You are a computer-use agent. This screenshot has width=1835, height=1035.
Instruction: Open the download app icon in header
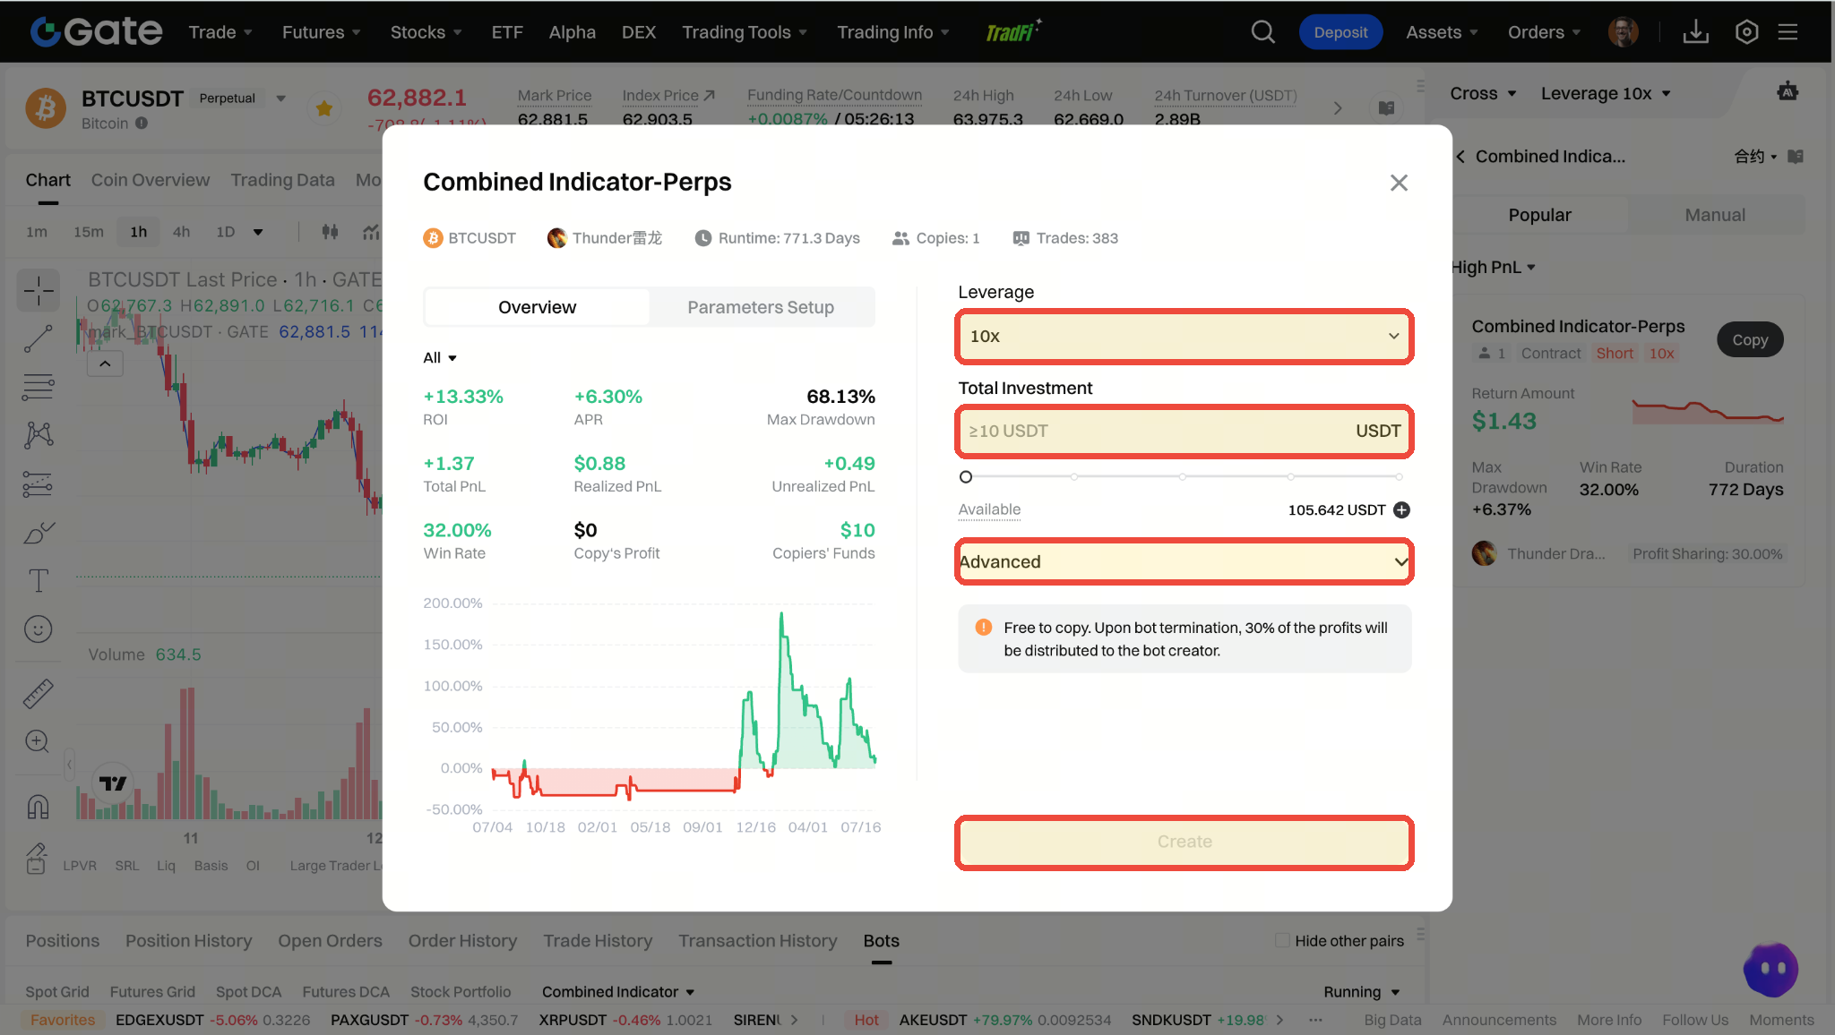coord(1695,32)
